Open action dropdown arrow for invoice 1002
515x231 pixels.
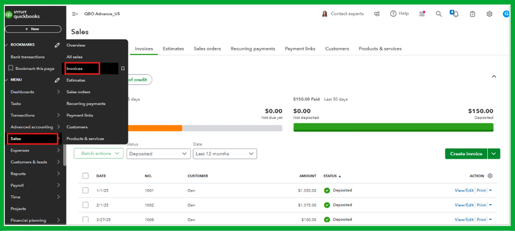point(490,205)
